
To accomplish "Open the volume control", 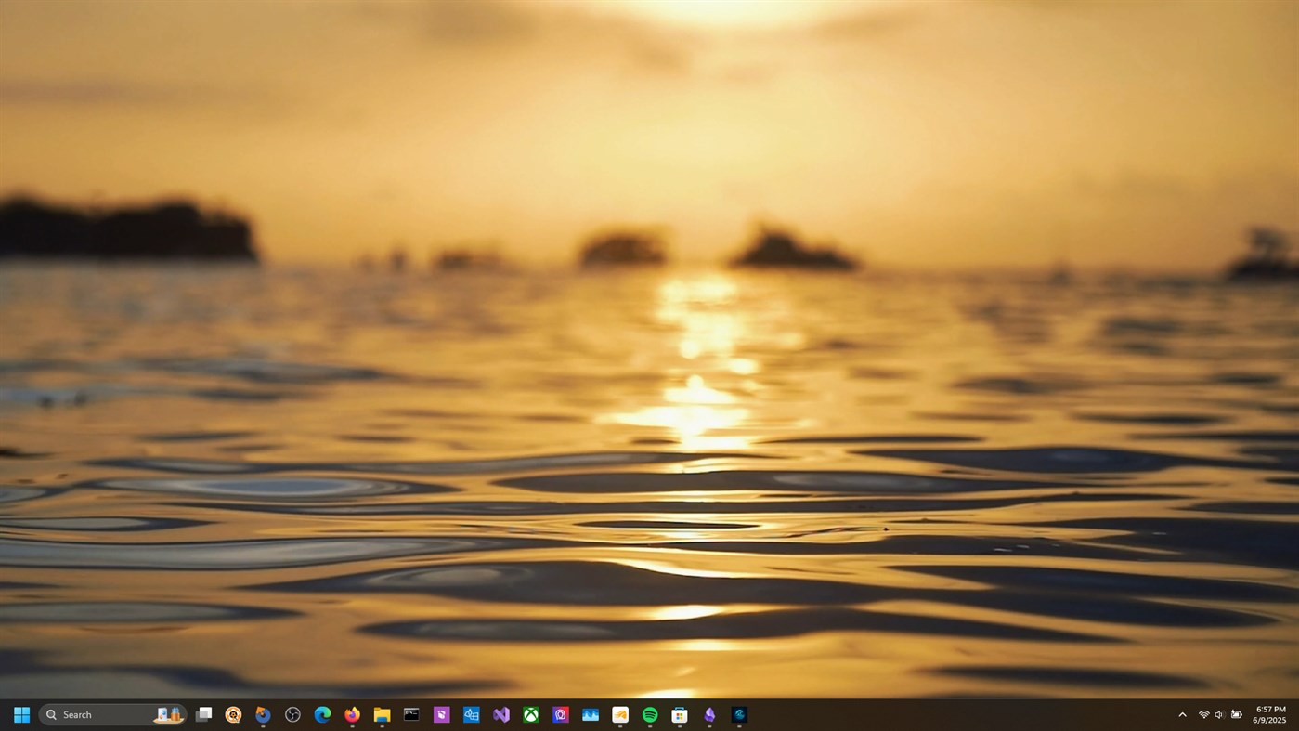I will pyautogui.click(x=1219, y=714).
